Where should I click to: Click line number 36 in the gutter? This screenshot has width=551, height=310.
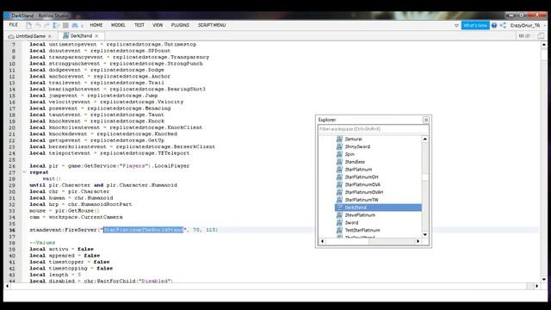pyautogui.click(x=12, y=230)
